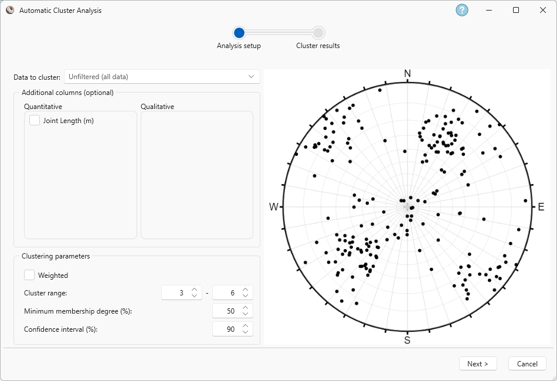Viewport: 557px width, 381px height.
Task: Select the Analysis setup step circle
Action: click(x=239, y=33)
